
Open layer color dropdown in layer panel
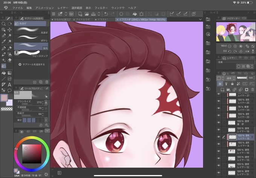(x=220, y=78)
